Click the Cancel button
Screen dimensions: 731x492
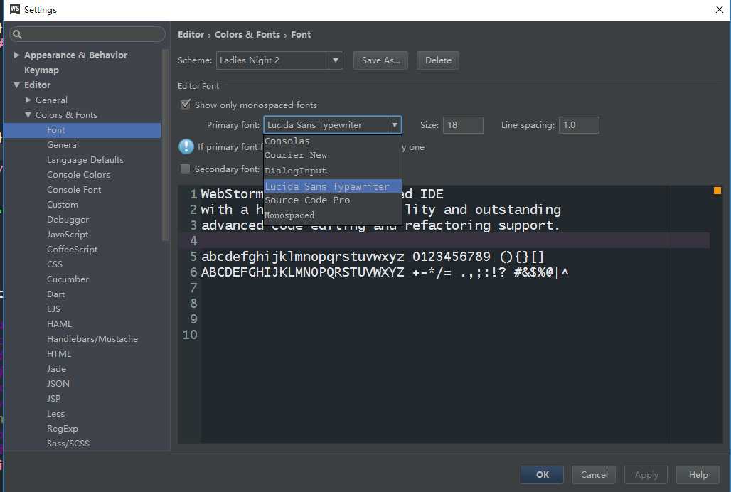[594, 474]
